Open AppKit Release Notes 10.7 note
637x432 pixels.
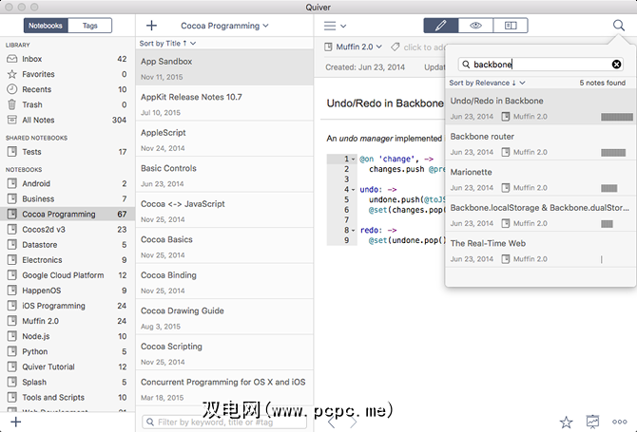[x=224, y=103]
